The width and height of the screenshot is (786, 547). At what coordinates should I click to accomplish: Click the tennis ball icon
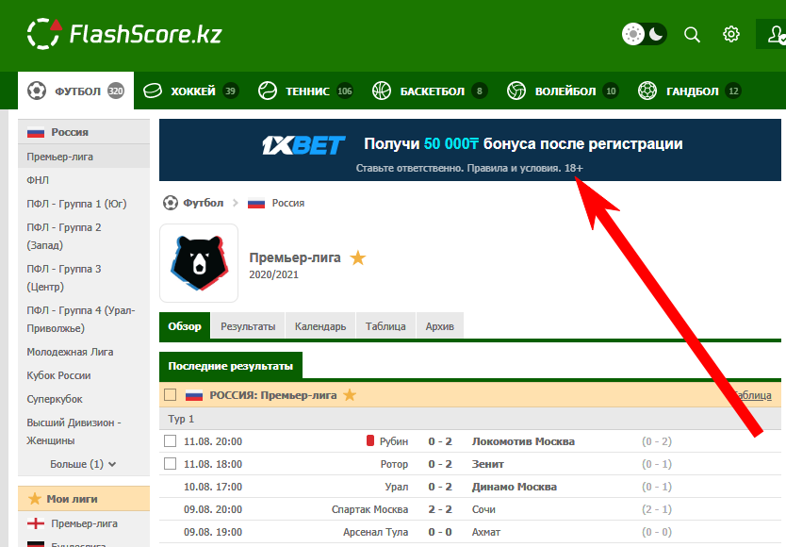[x=267, y=91]
